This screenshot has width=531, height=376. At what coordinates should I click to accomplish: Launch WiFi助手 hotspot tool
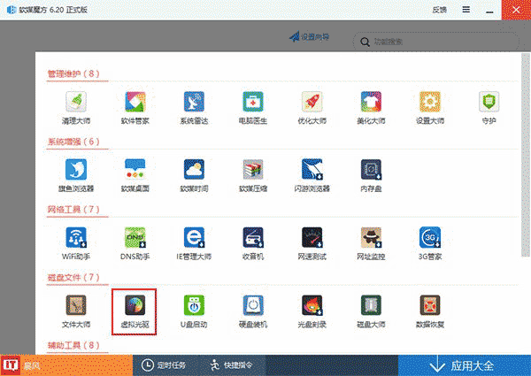[x=76, y=243]
